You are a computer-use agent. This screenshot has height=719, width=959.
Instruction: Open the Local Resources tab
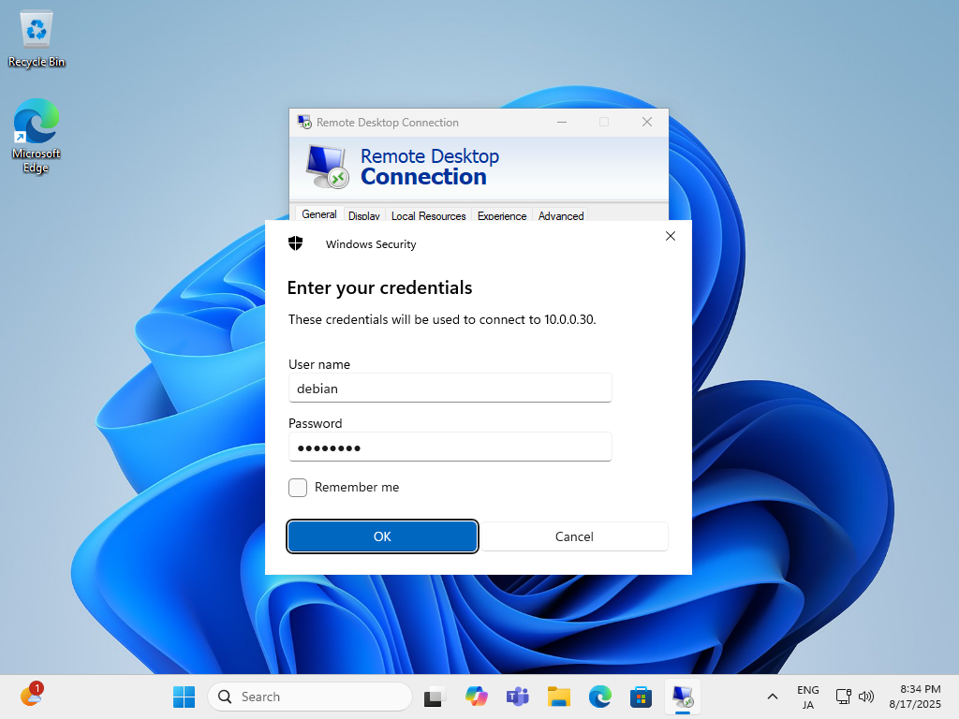pyautogui.click(x=428, y=215)
